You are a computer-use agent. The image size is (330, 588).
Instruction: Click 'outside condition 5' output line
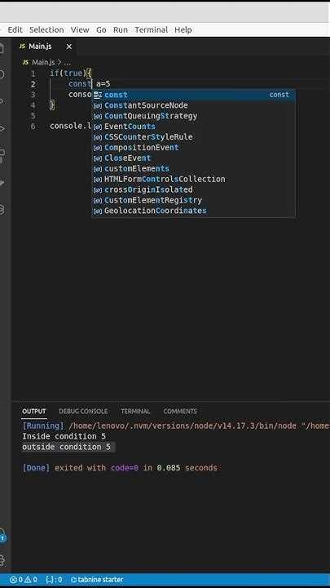pos(66,447)
